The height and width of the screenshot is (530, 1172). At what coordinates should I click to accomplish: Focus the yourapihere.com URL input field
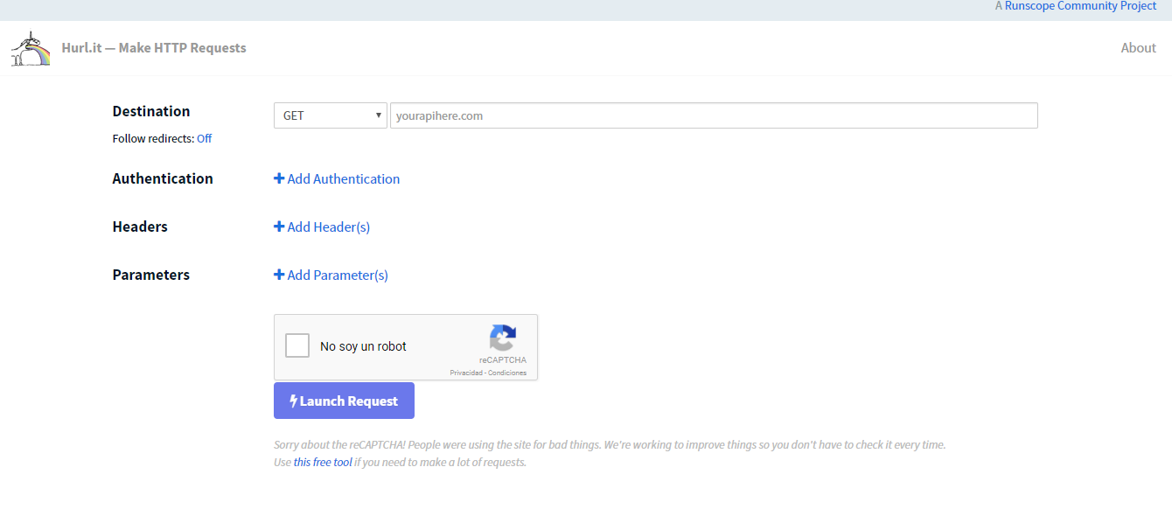click(713, 115)
